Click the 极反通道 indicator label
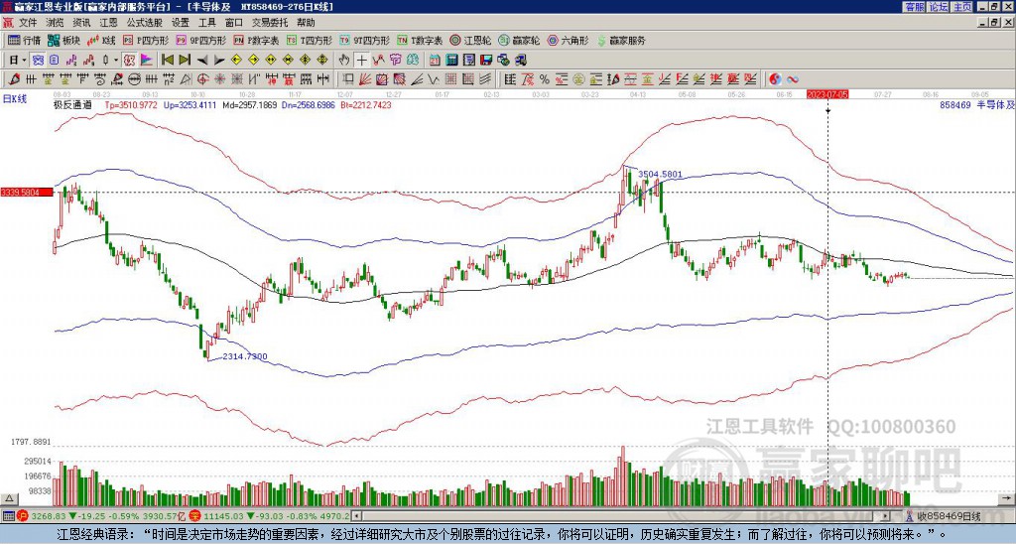The image size is (1016, 544). [72, 104]
